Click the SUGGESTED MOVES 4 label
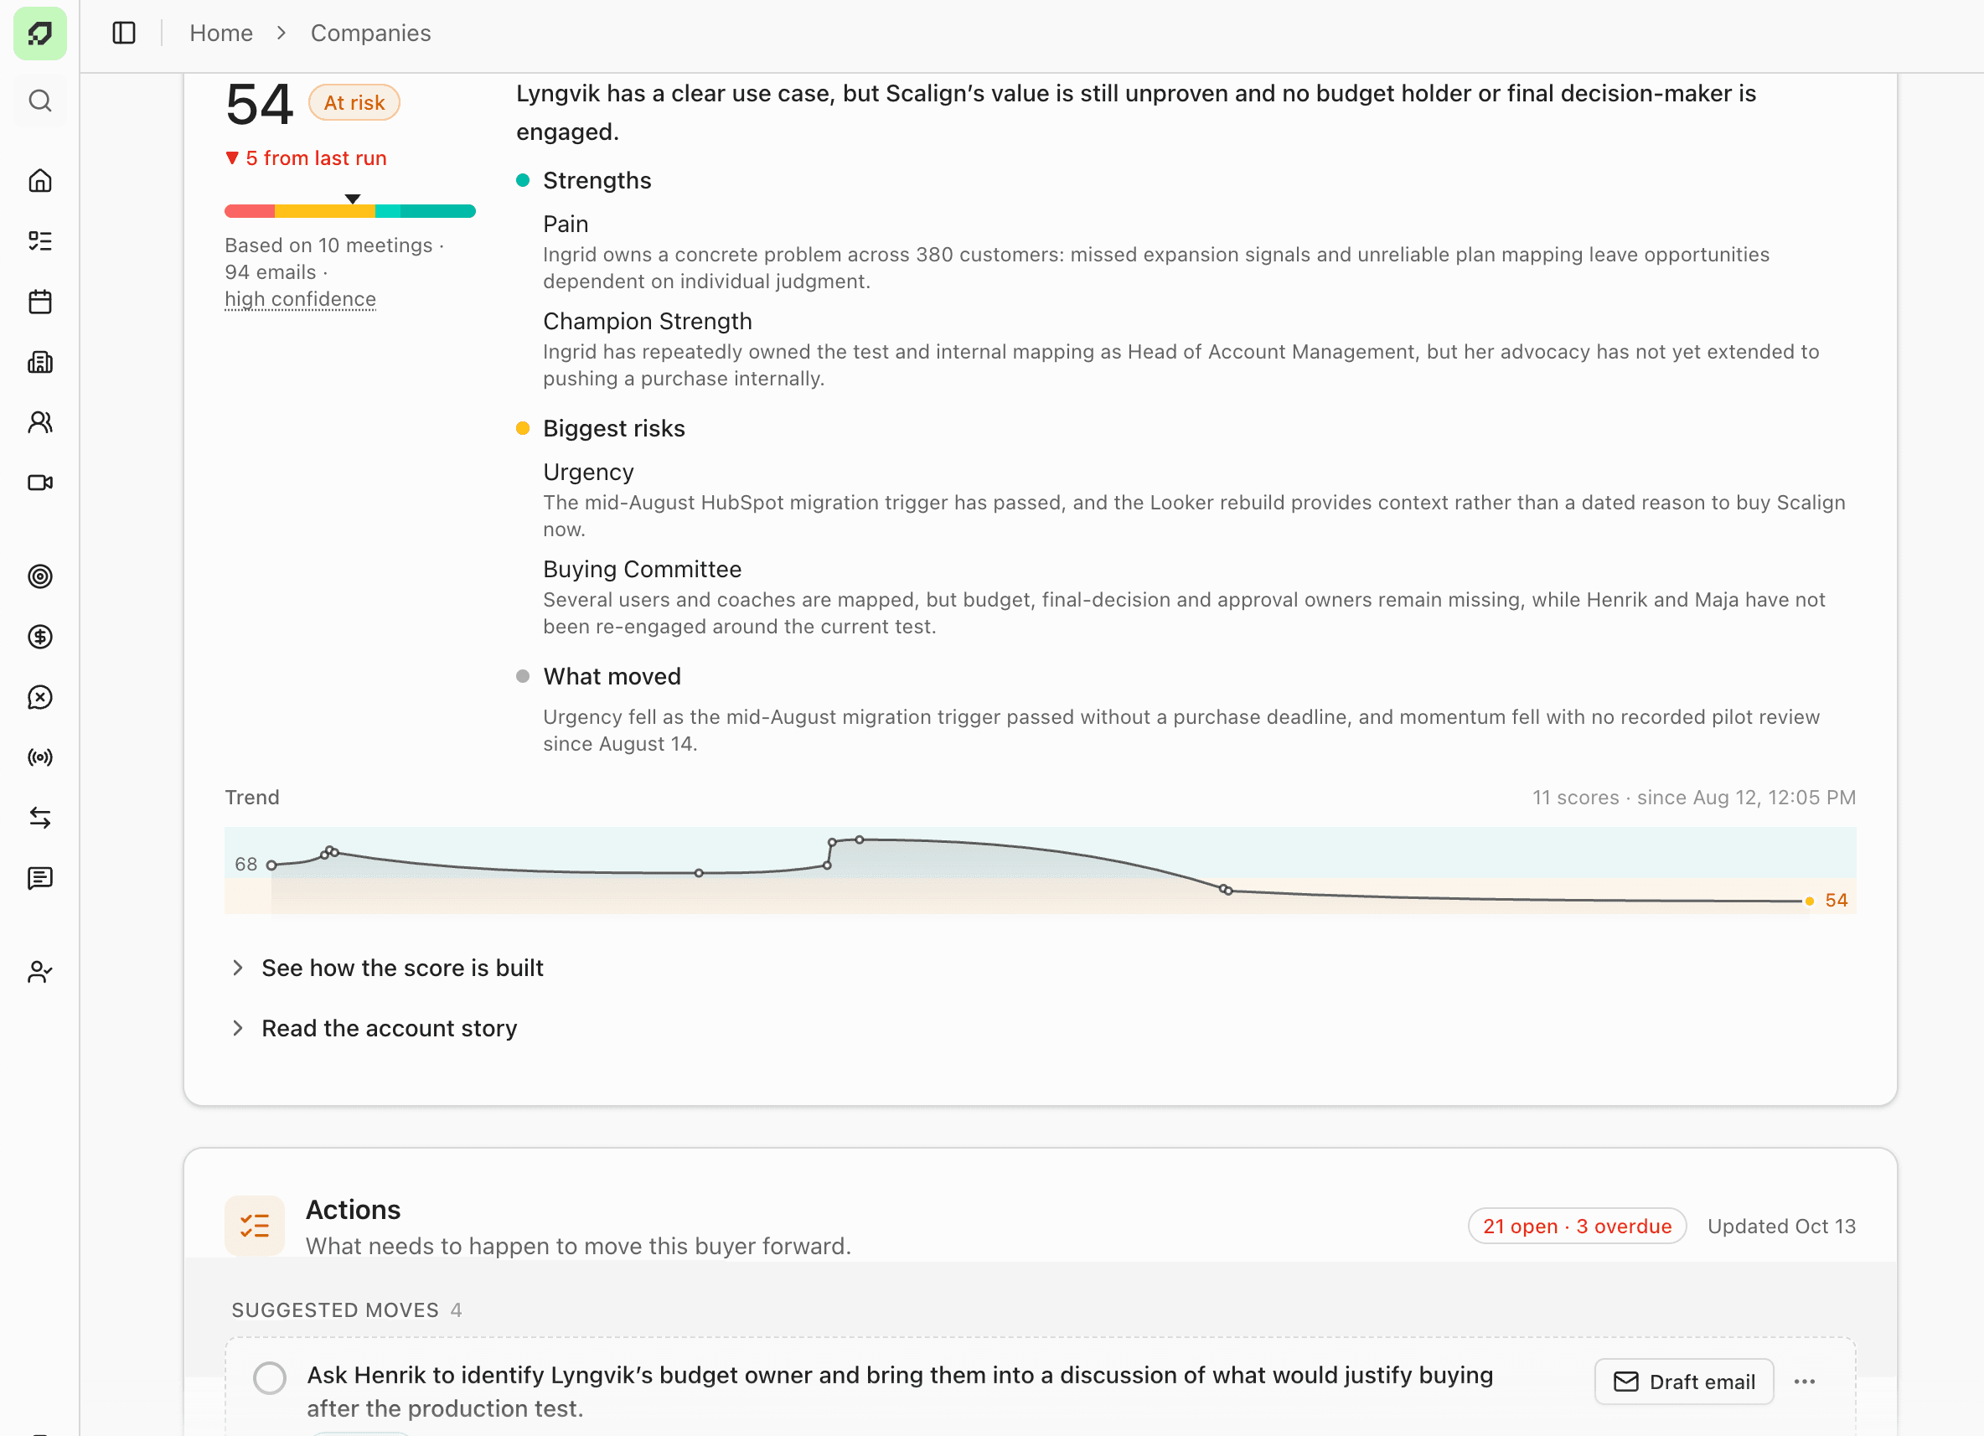The width and height of the screenshot is (1984, 1436). point(346,1310)
